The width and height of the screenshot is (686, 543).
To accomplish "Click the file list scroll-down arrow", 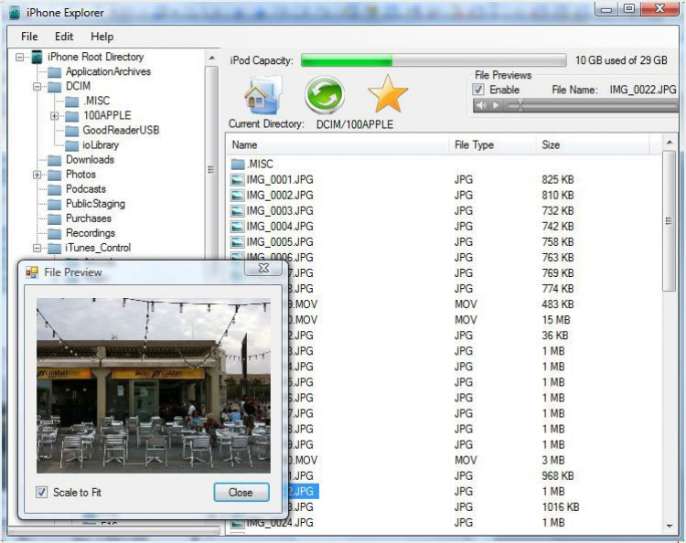I will (670, 526).
